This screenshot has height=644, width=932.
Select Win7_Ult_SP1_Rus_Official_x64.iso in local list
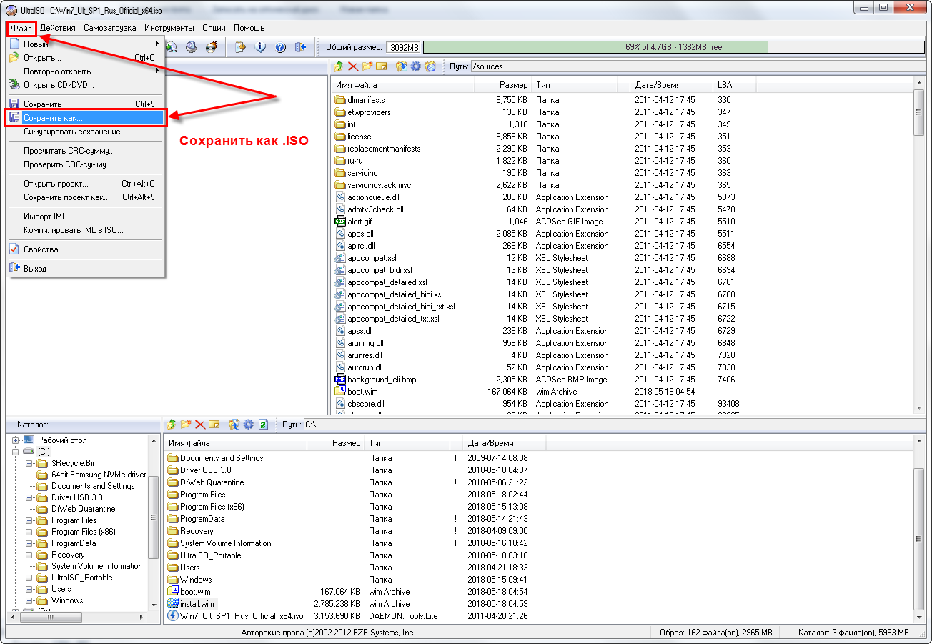pyautogui.click(x=242, y=616)
